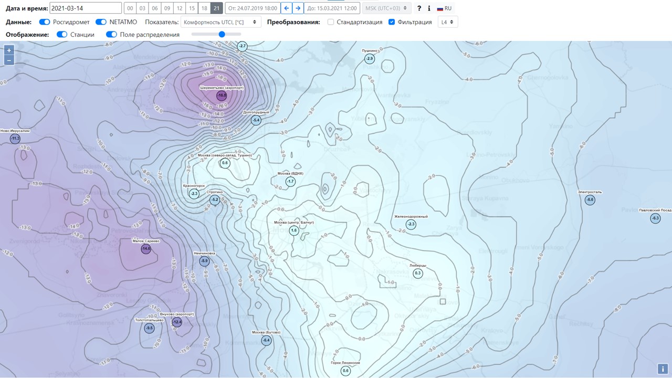Zoom out of the map
Screen dimensions: 672x378
9,60
